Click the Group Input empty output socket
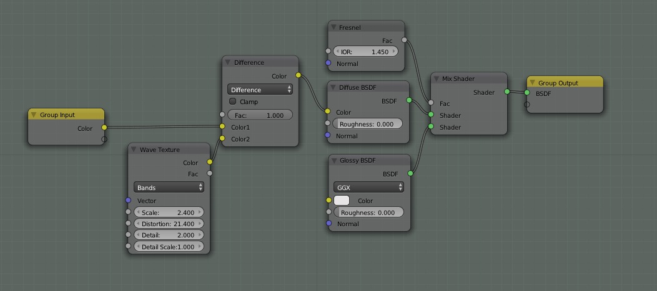Viewport: 657px width, 291px height. click(x=104, y=139)
